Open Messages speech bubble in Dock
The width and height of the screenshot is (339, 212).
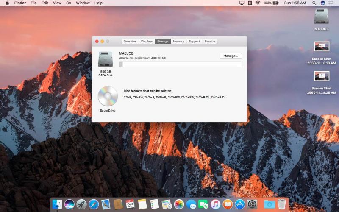191,204
